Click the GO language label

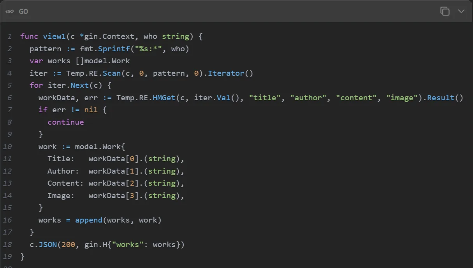pos(23,12)
